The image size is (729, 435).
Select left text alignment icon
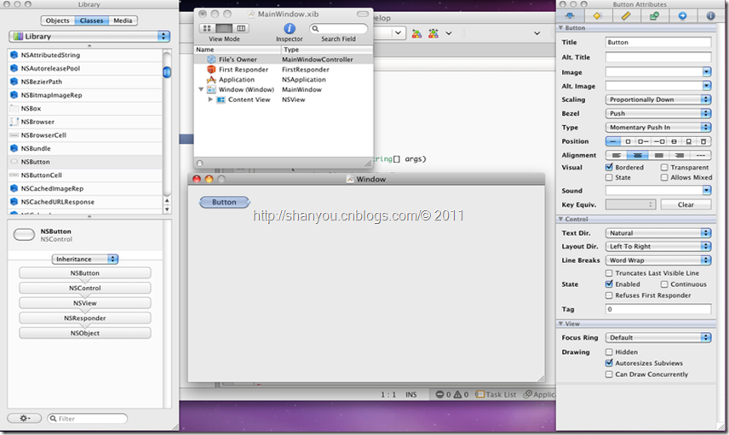(616, 155)
